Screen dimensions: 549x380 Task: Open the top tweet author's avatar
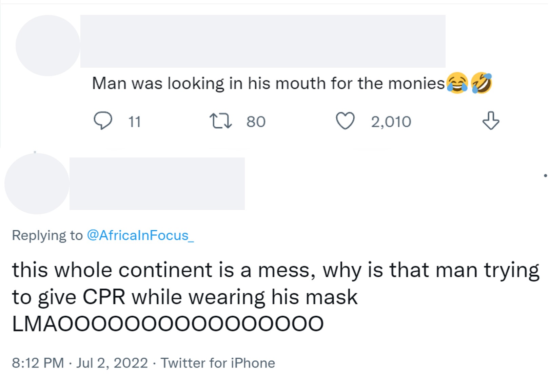pos(47,45)
